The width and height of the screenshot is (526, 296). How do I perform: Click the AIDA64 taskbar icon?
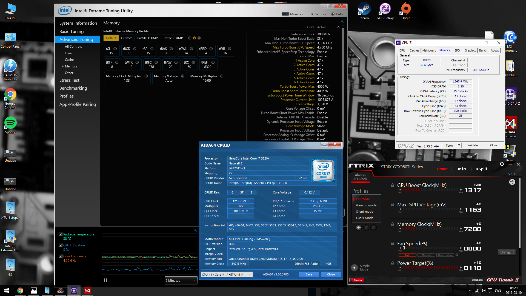[87, 291]
